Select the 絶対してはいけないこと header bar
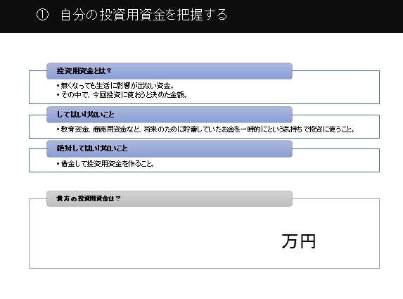Screen dimensions: 403x299 click(x=169, y=148)
